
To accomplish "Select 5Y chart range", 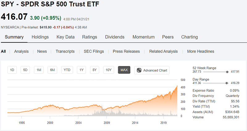I will [x=94, y=70].
